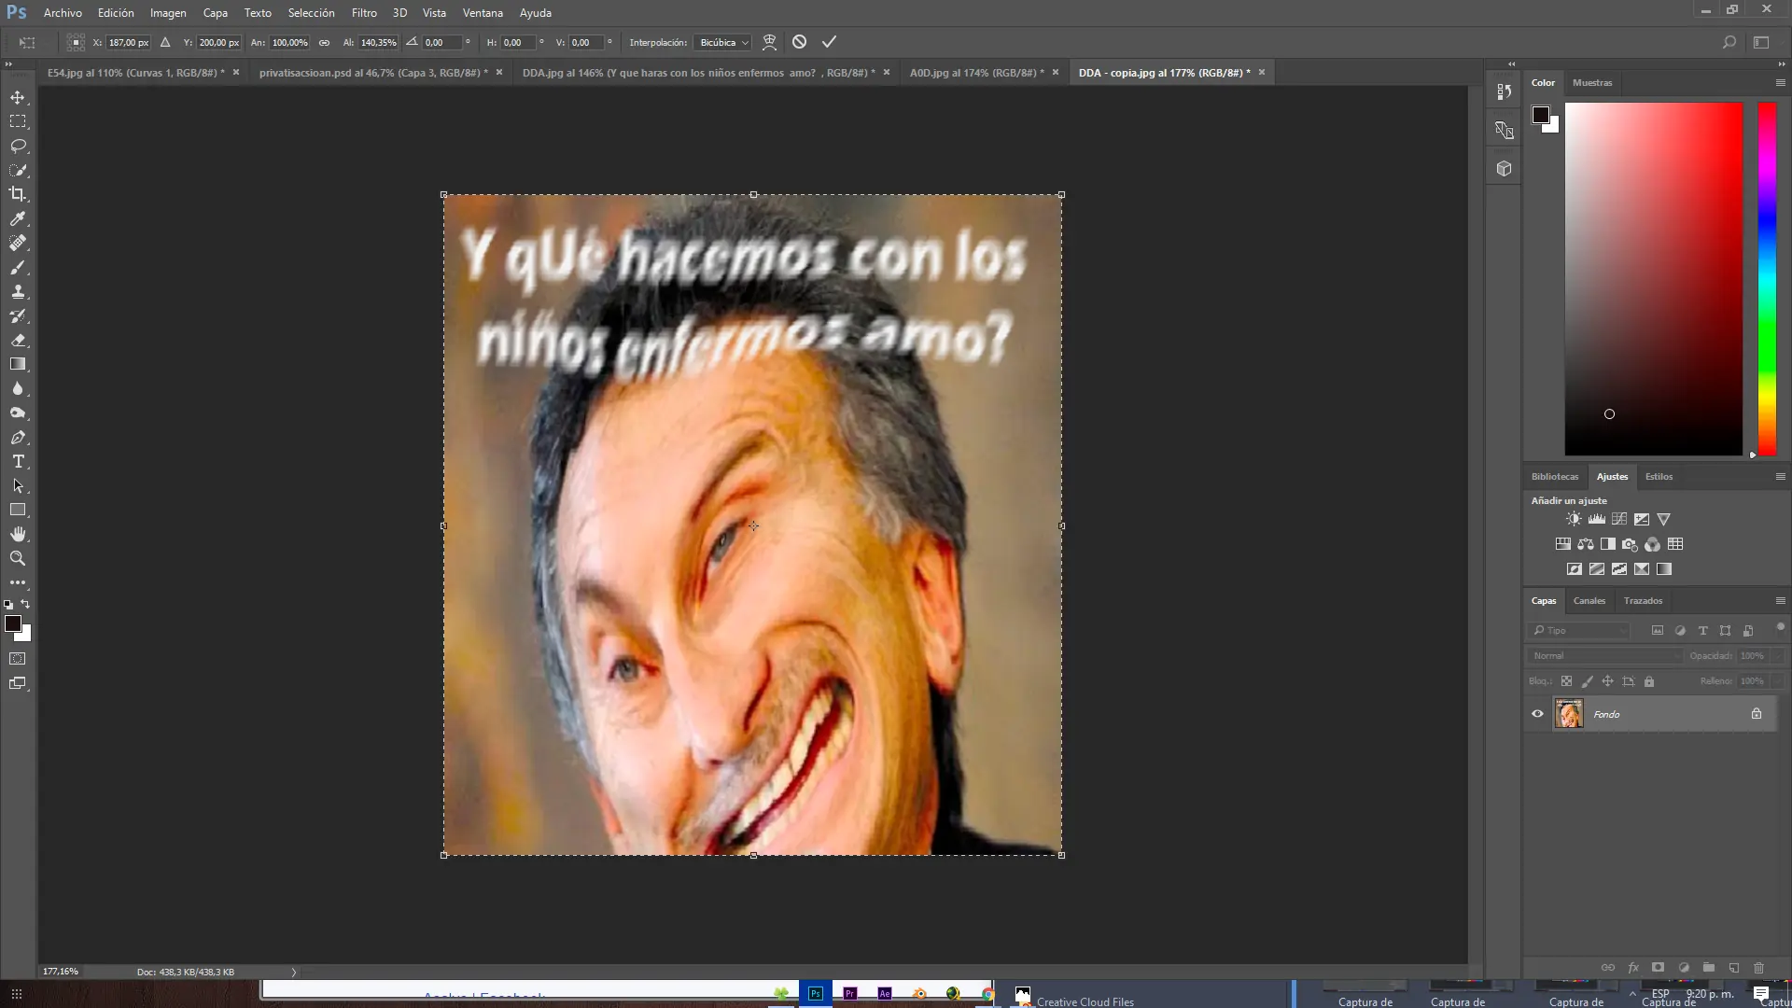Cancel the transform with the circle-slash icon
The height and width of the screenshot is (1008, 1792).
pos(799,42)
